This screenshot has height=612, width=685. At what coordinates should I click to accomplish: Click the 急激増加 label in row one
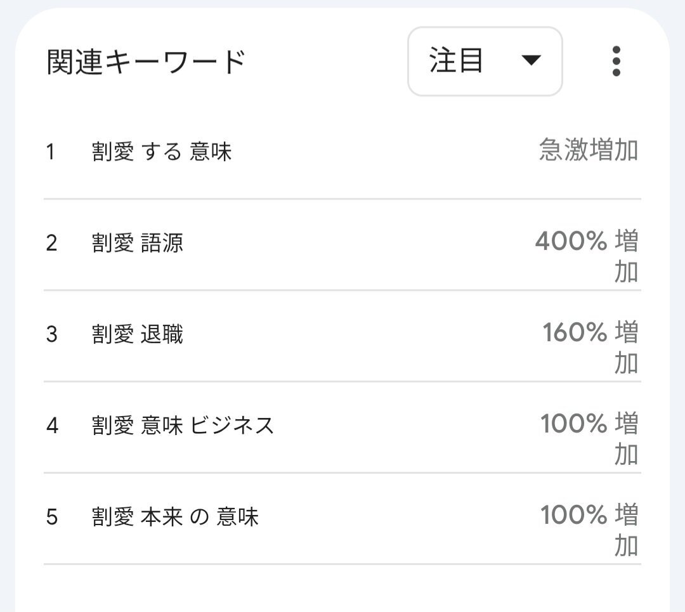click(x=588, y=151)
